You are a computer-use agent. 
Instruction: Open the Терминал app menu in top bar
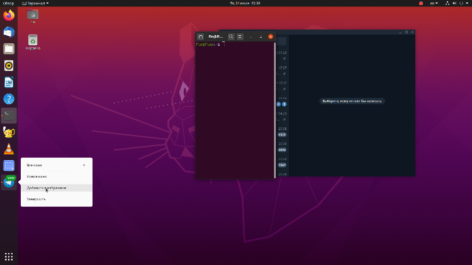[35, 3]
